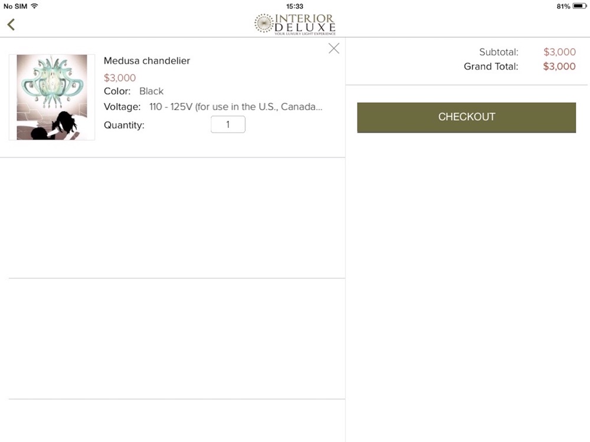Remove Medusa chandelier with X icon
Image resolution: width=590 pixels, height=442 pixels.
click(x=334, y=48)
